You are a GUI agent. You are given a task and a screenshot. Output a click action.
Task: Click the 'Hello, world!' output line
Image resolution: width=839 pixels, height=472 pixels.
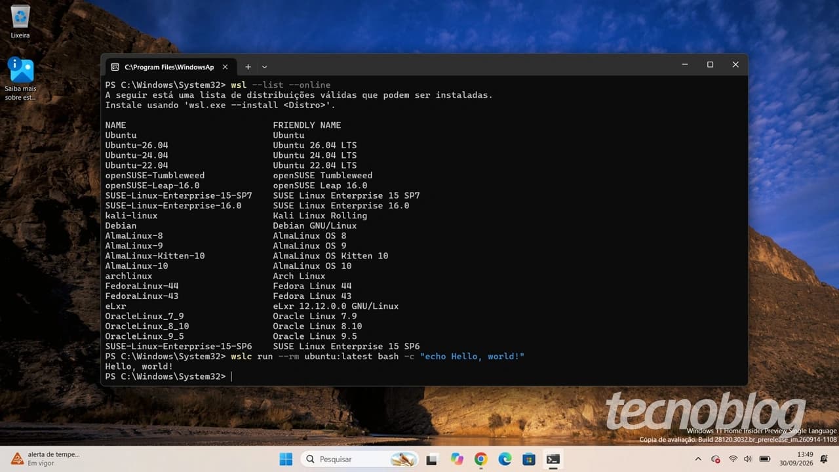pyautogui.click(x=139, y=366)
